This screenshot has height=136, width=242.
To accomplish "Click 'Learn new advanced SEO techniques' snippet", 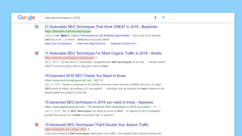I will point(103,133).
